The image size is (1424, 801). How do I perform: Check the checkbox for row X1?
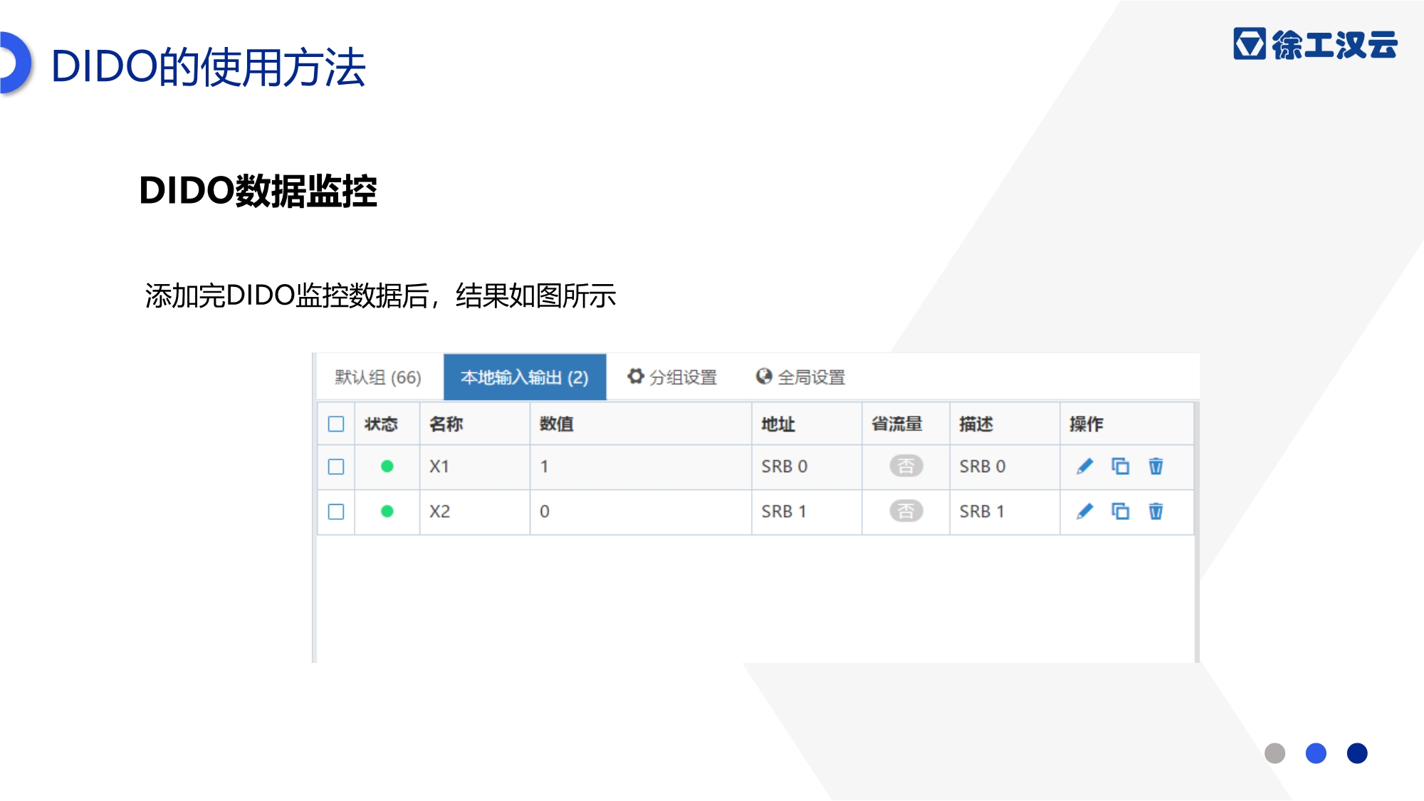pyautogui.click(x=336, y=466)
